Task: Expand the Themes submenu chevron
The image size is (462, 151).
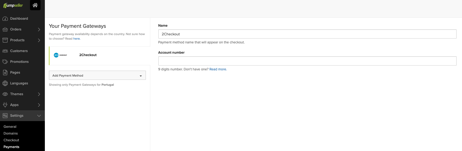Action: (39, 94)
